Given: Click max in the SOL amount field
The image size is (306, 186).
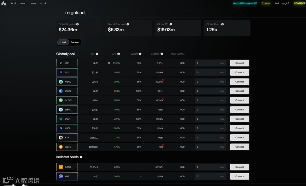Looking at the screenshot, I should 222,72.
